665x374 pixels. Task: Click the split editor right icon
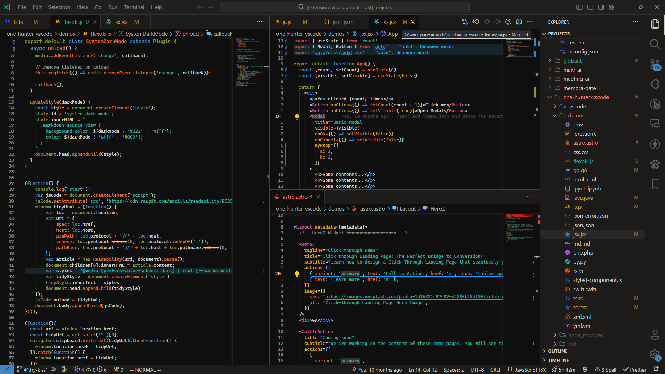pyautogui.click(x=519, y=22)
